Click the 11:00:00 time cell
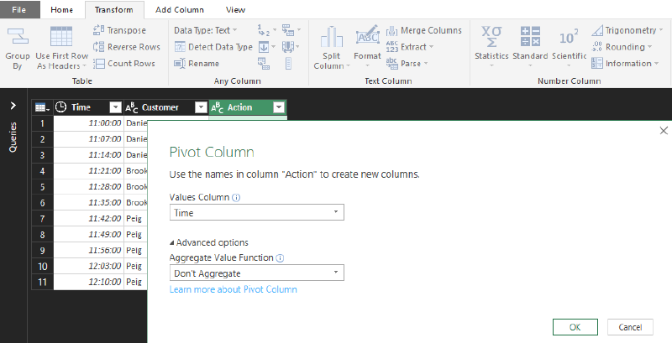 (88, 123)
